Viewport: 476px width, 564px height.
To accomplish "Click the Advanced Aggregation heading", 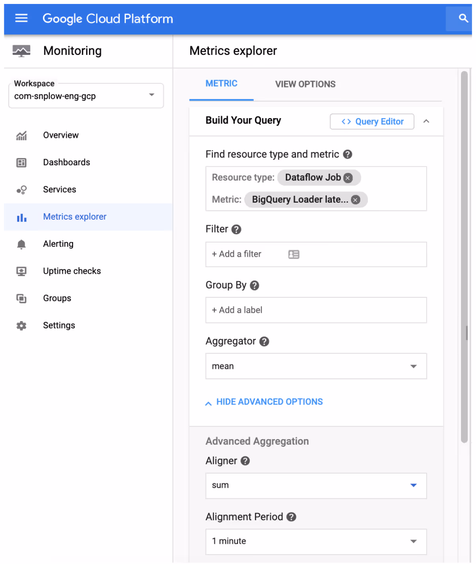I will point(257,441).
